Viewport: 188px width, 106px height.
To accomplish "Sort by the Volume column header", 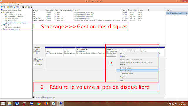I will click(x=39, y=10).
